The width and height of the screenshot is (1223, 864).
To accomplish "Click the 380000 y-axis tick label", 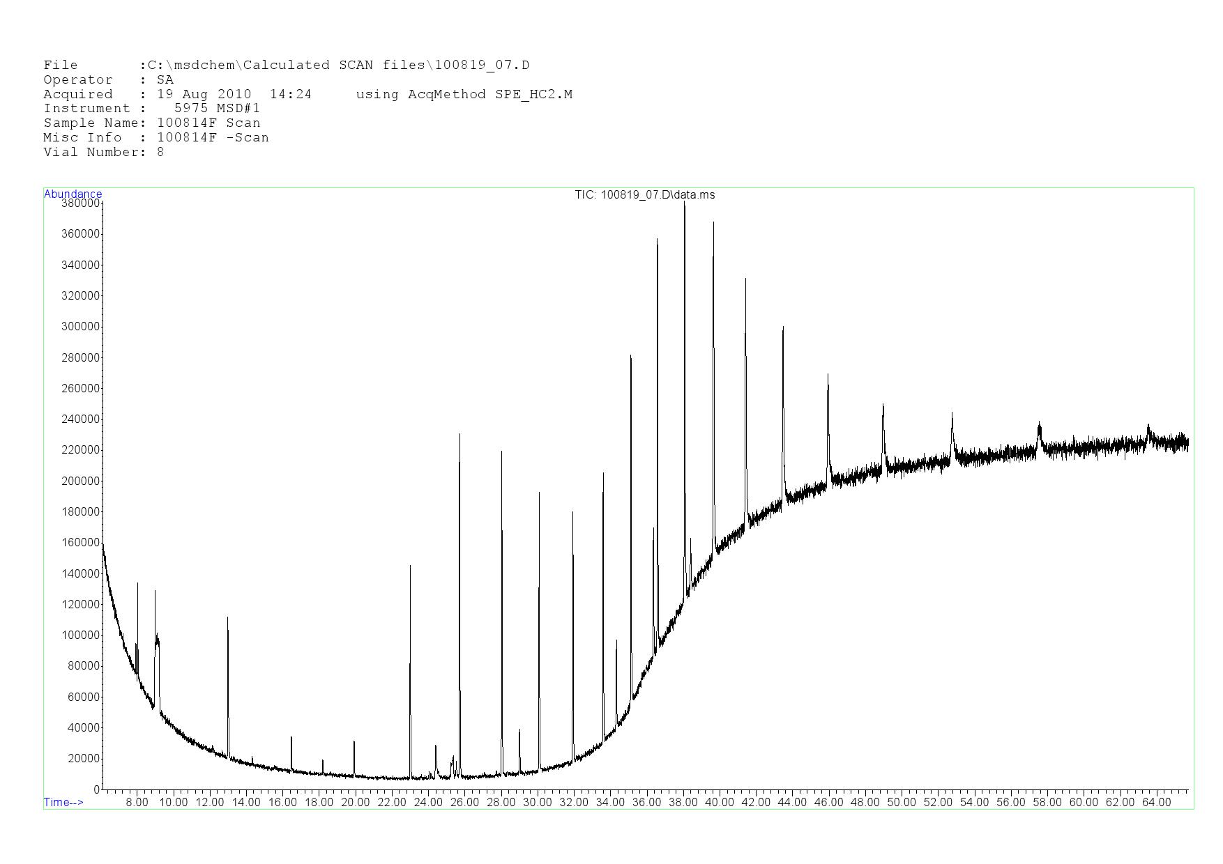I will click(x=80, y=203).
